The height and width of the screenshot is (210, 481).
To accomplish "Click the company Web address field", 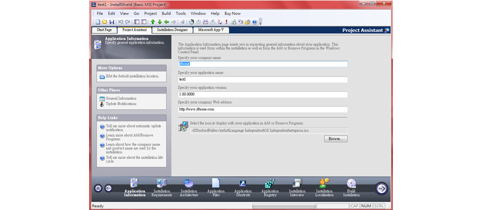I will point(263,109).
